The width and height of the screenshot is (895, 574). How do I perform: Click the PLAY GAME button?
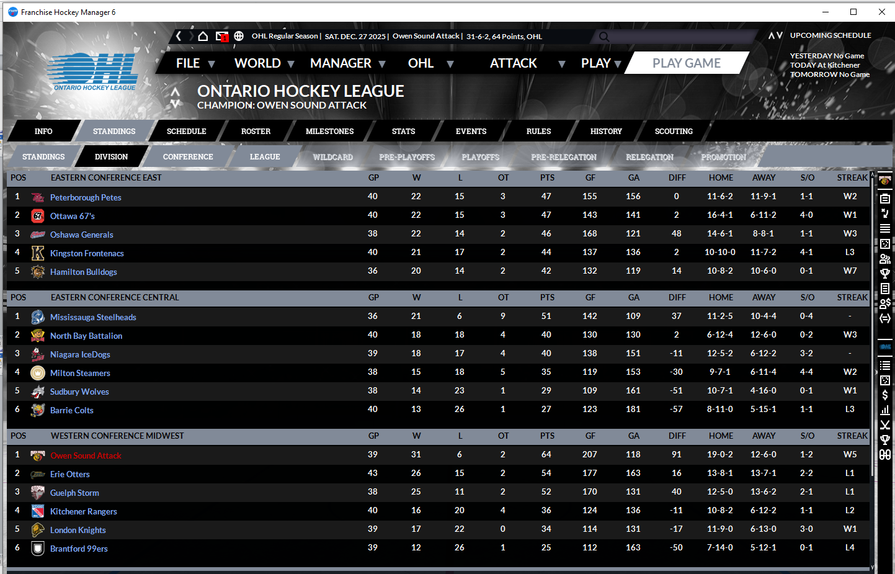point(686,63)
